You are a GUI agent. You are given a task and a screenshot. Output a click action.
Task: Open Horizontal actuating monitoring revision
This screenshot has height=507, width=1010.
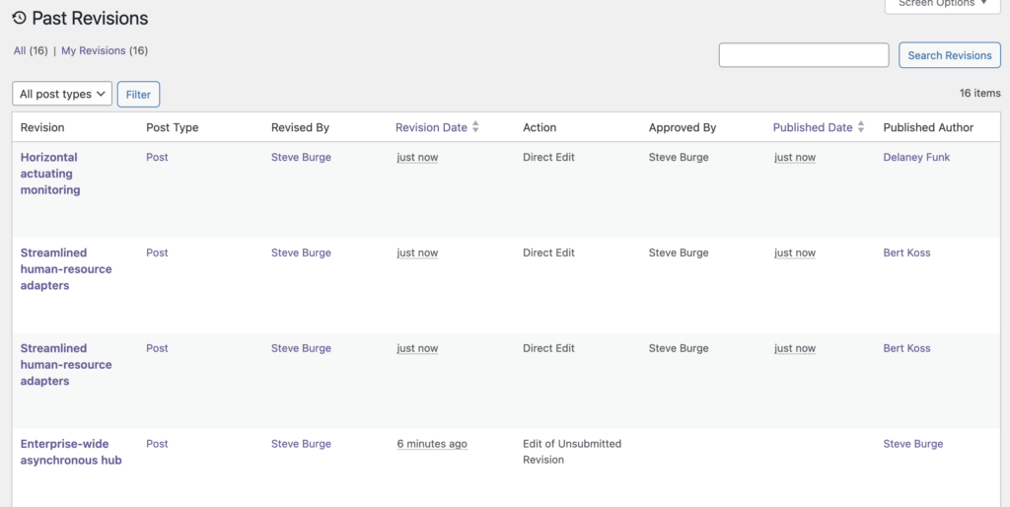click(x=49, y=173)
